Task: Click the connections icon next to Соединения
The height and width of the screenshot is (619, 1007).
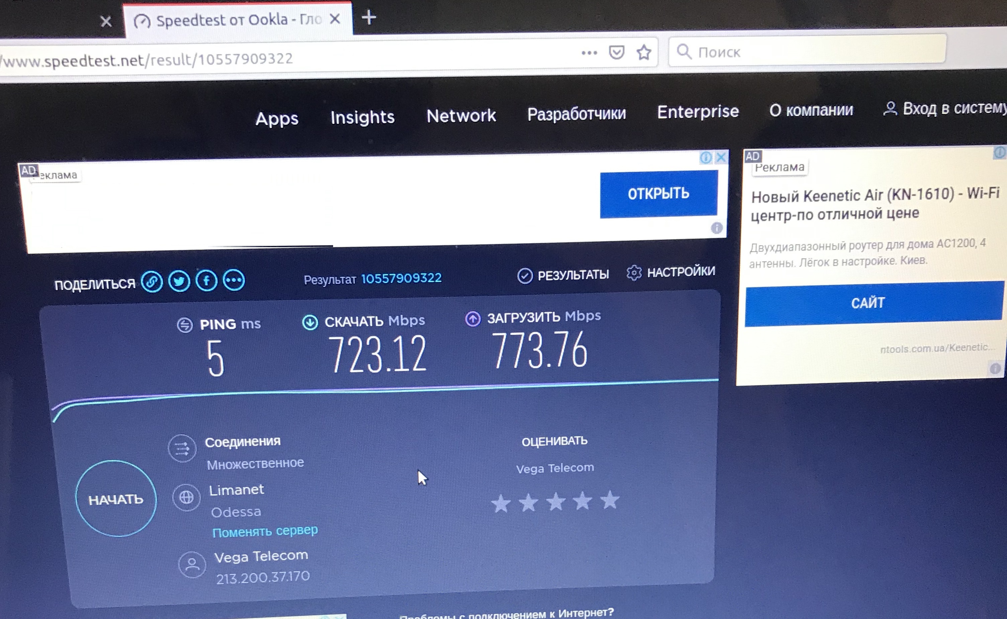Action: (x=182, y=448)
